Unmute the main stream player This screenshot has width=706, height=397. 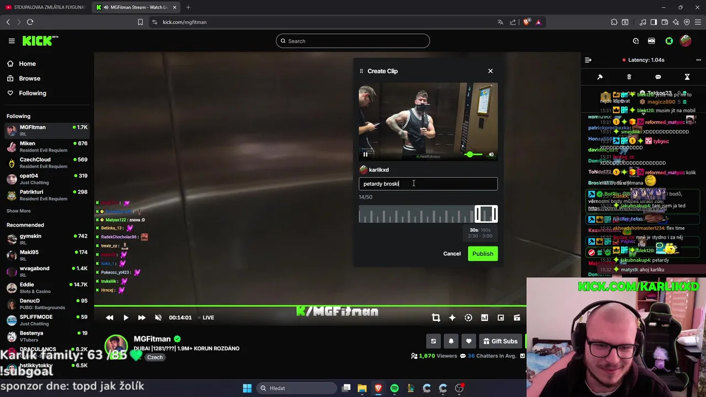[158, 318]
